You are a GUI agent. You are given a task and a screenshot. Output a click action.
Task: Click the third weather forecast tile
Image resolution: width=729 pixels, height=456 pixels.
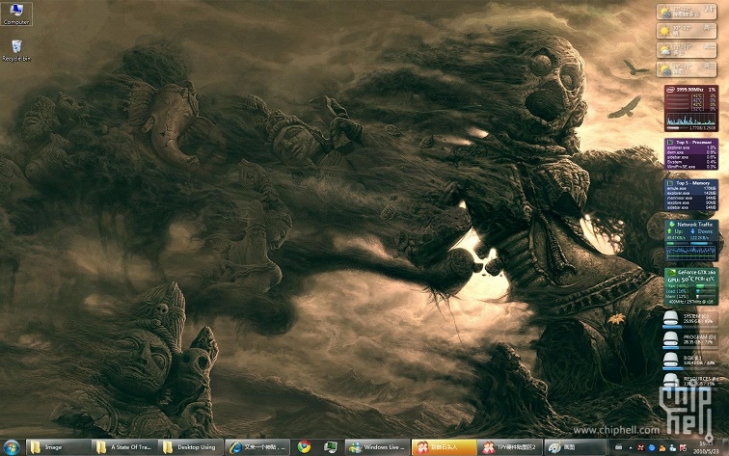[687, 50]
